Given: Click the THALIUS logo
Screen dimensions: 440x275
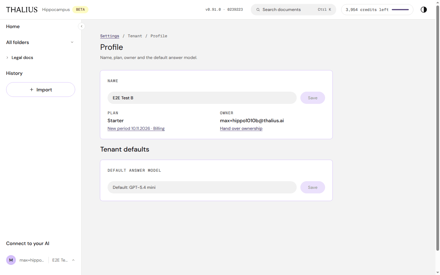Looking at the screenshot, I should tap(22, 10).
